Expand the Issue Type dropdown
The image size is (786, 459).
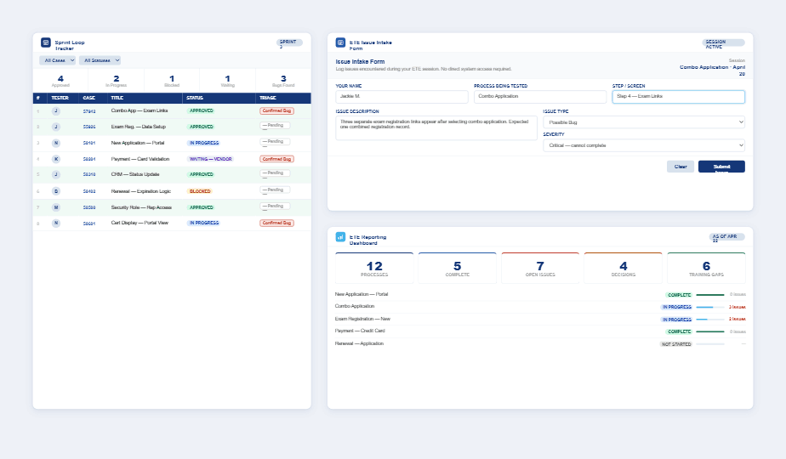pyautogui.click(x=644, y=122)
